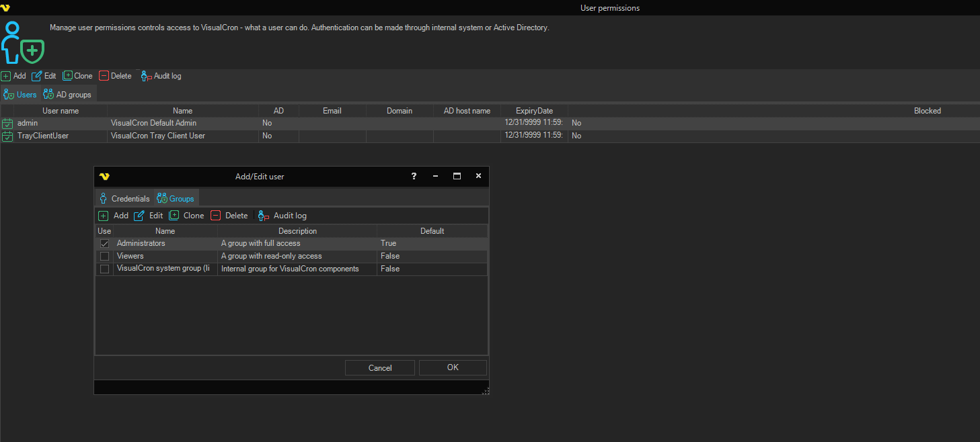980x442 pixels.
Task: Open Audit log in Add/Edit user dialog
Action: pyautogui.click(x=282, y=216)
